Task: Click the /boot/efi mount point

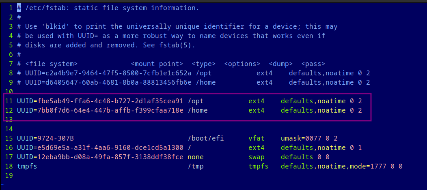Action: point(206,139)
